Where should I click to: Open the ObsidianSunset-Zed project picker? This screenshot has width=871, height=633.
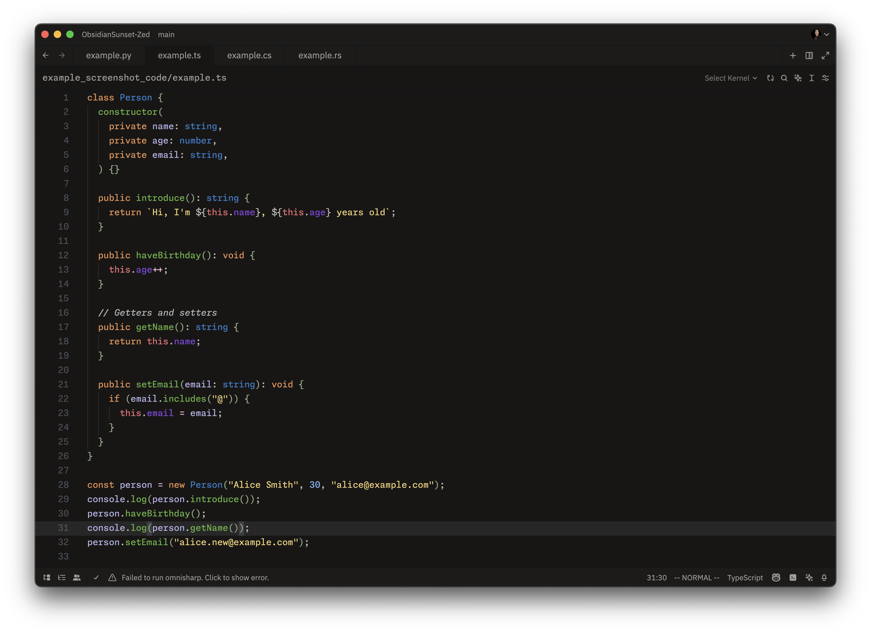click(116, 34)
